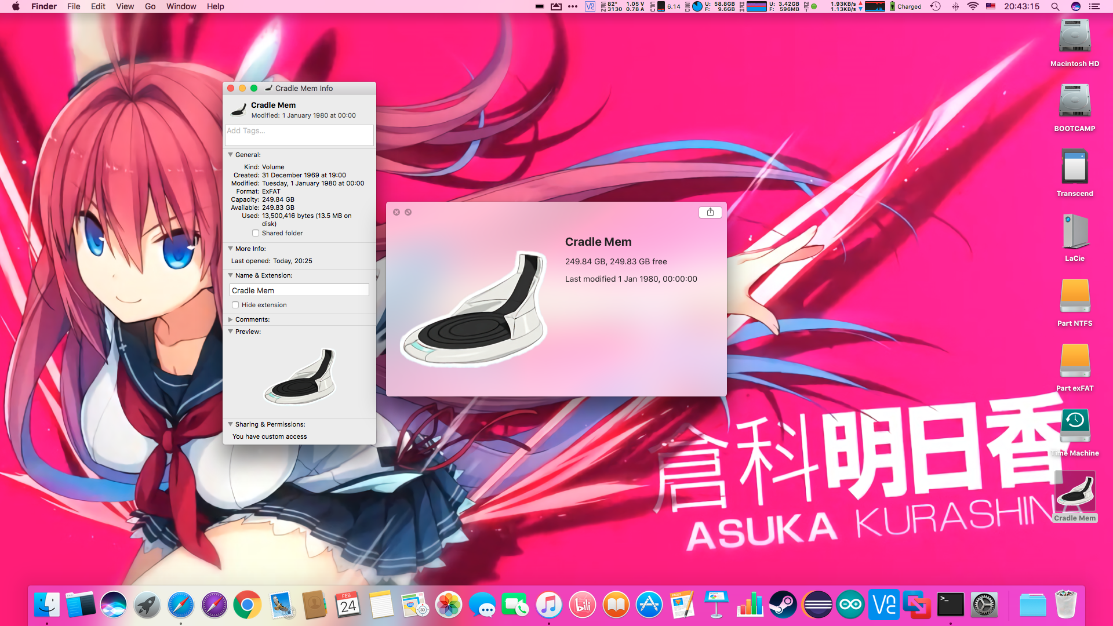Click the Add Tags field

coord(299,135)
